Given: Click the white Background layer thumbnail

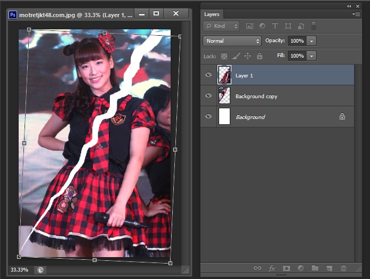Looking at the screenshot, I should tap(224, 116).
